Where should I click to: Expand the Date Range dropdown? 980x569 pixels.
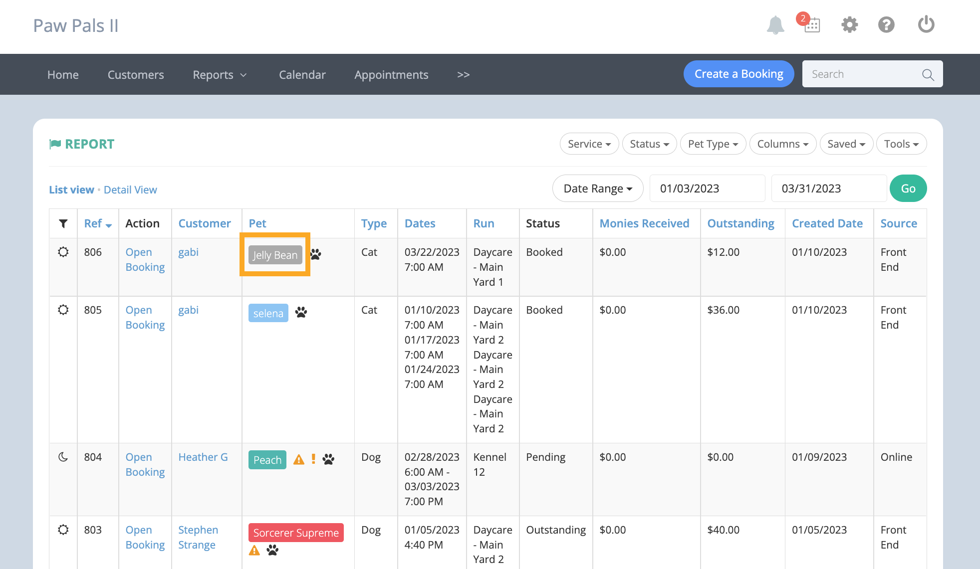pos(598,189)
